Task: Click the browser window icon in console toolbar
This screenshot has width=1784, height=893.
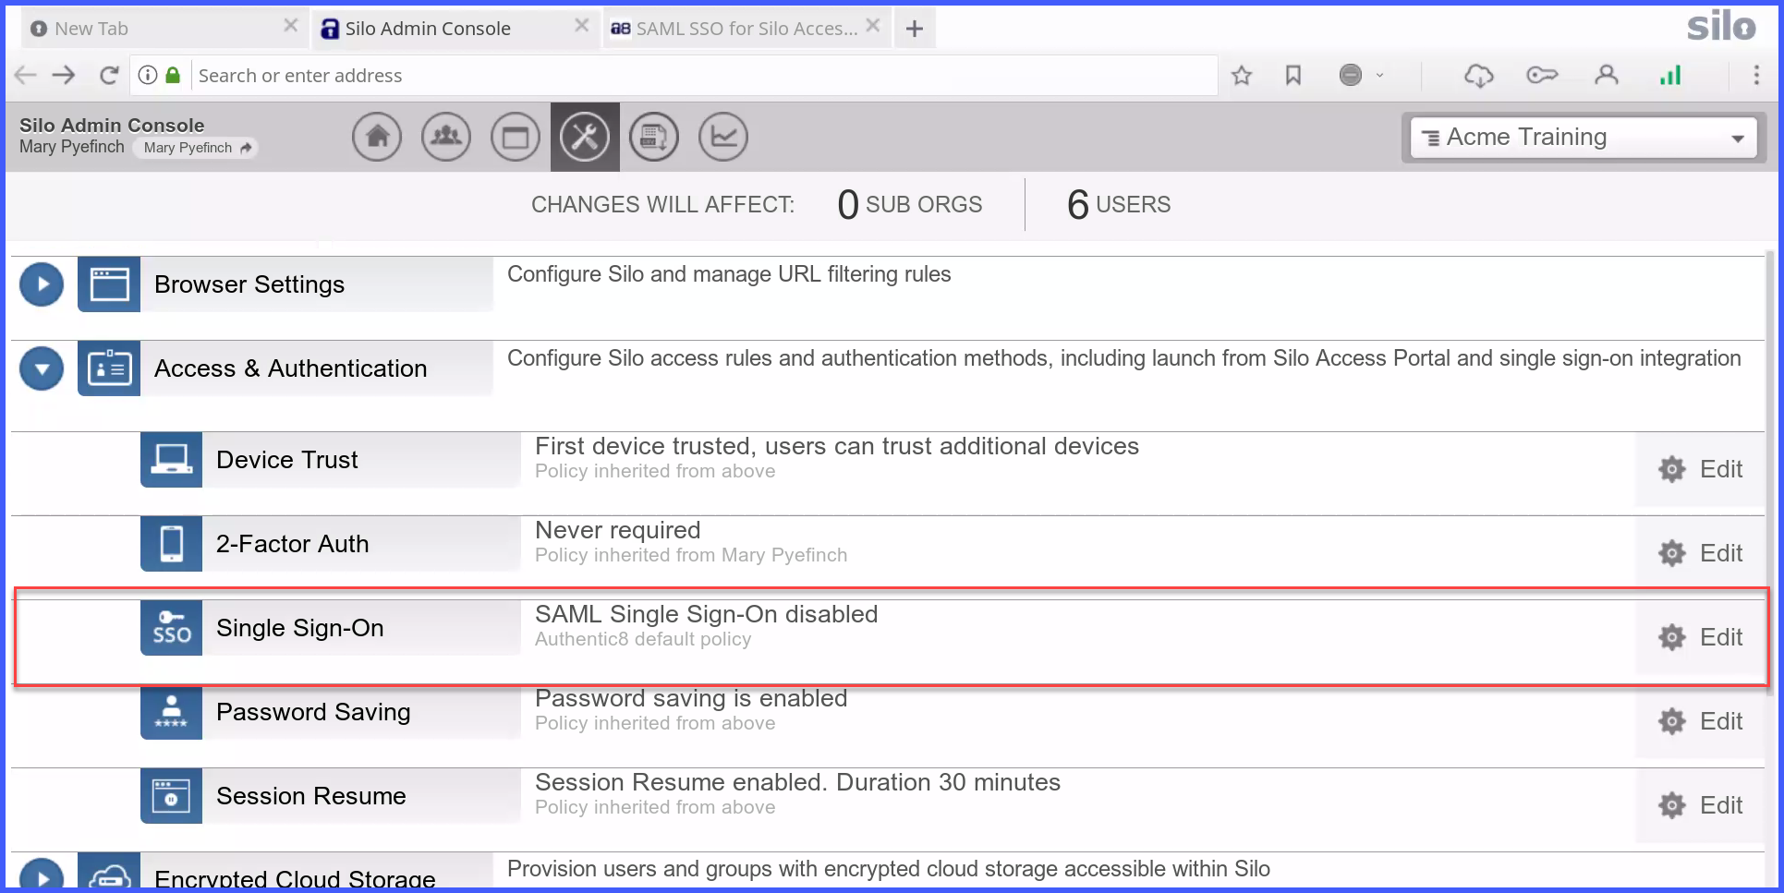Action: (x=516, y=137)
